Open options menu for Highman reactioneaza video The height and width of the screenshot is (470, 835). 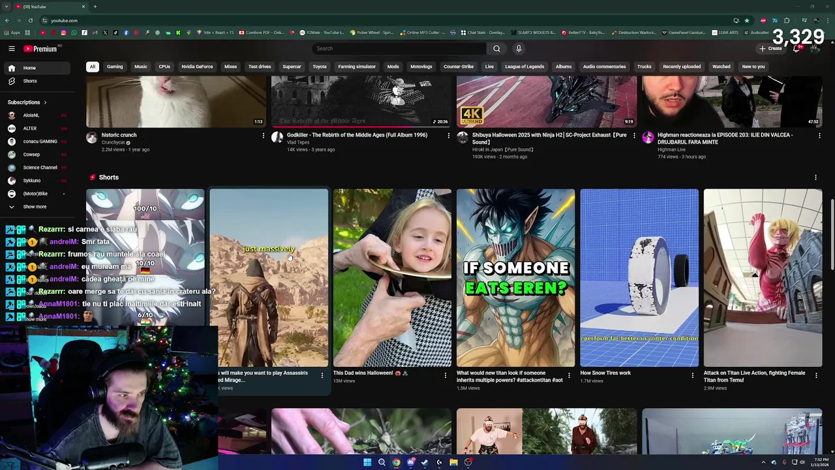point(819,136)
